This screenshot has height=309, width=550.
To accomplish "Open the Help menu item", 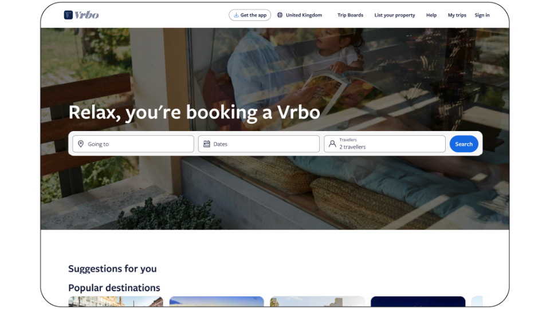I will tap(431, 15).
